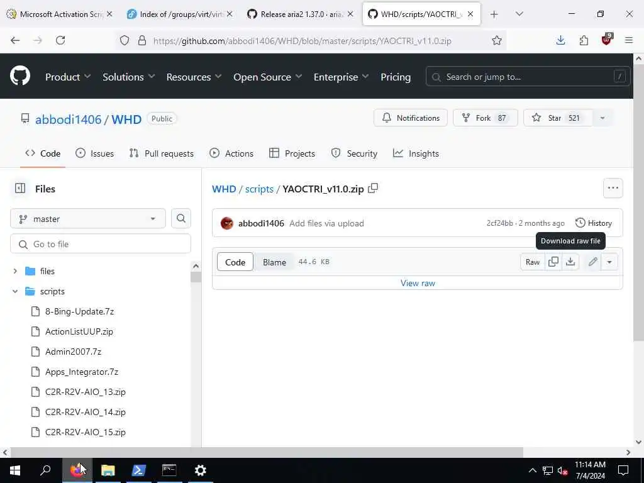The image size is (644, 483).
Task: Switch to the Projects tab
Action: (292, 153)
